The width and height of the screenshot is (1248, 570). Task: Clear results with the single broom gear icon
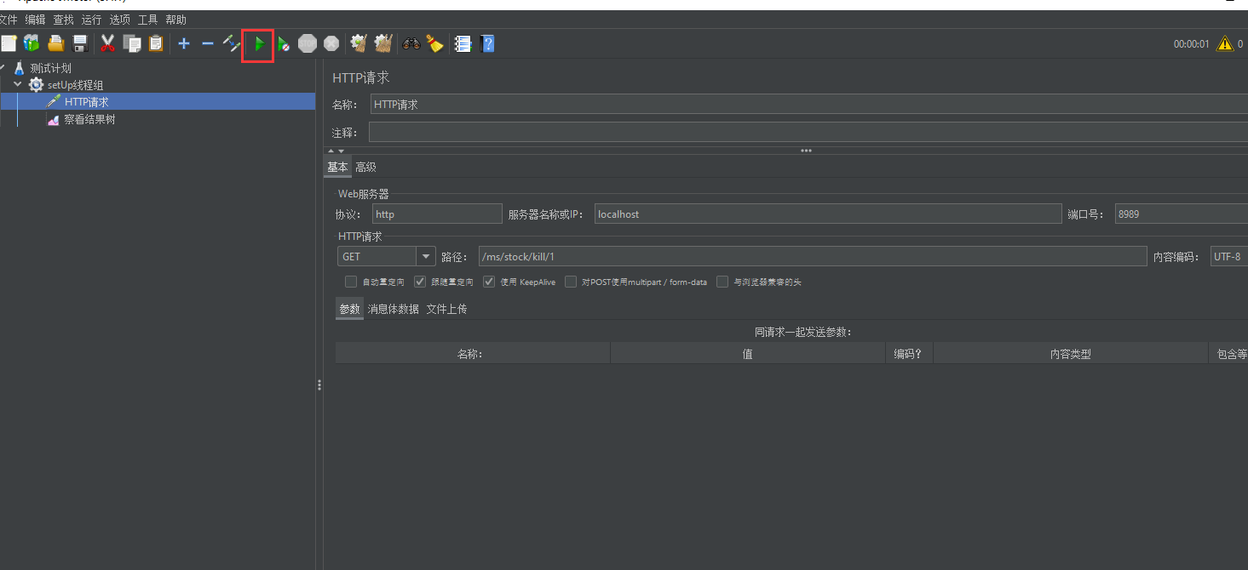[359, 43]
